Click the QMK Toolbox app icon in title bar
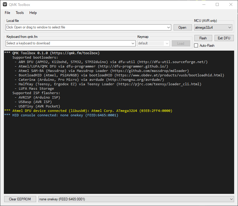This screenshot has height=206, width=238. tap(5, 4)
